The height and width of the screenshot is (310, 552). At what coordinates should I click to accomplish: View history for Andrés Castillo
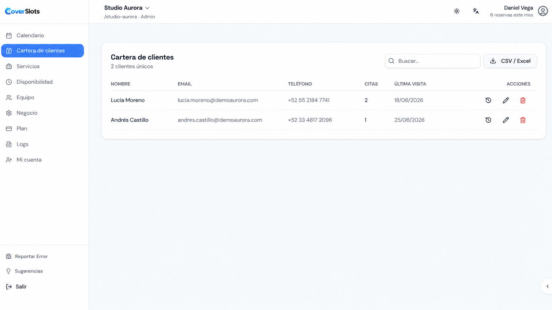tap(488, 120)
